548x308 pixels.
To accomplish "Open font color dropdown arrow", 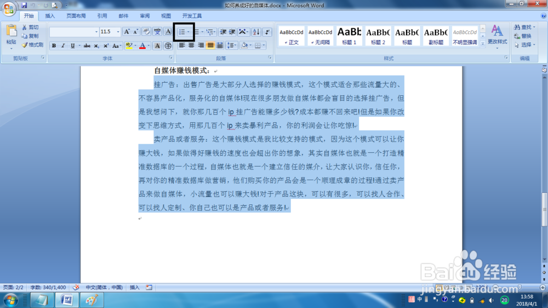I will [x=149, y=46].
